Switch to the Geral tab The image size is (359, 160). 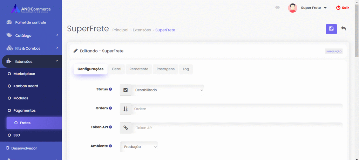pos(116,69)
